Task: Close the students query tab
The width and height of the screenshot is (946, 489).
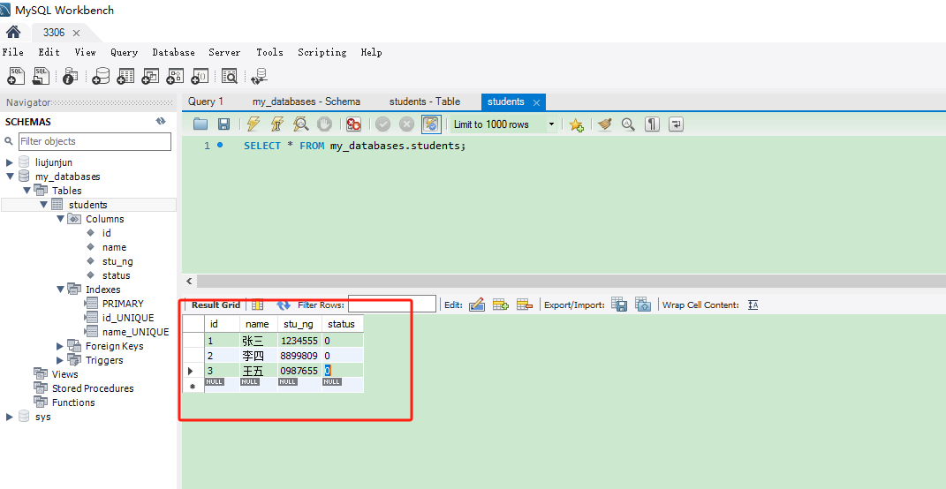Action: 536,102
